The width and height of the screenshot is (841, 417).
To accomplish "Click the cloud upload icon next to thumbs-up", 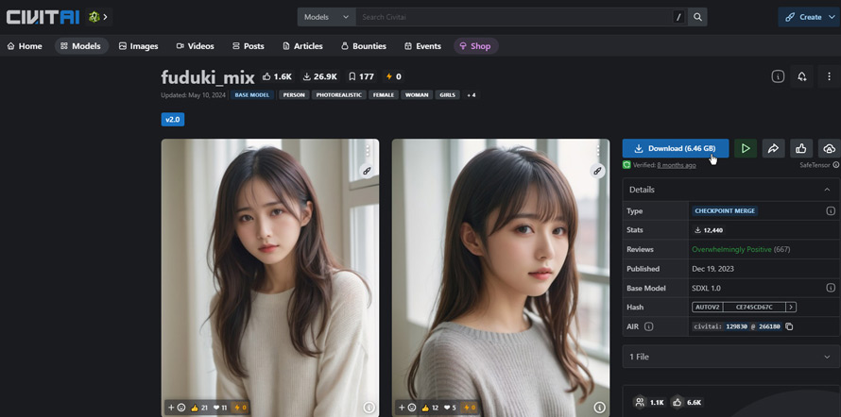I will click(829, 148).
